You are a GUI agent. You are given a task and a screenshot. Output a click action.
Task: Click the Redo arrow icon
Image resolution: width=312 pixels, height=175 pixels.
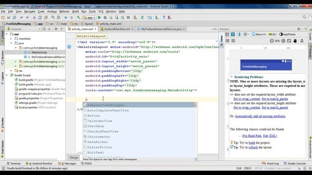[27, 17]
